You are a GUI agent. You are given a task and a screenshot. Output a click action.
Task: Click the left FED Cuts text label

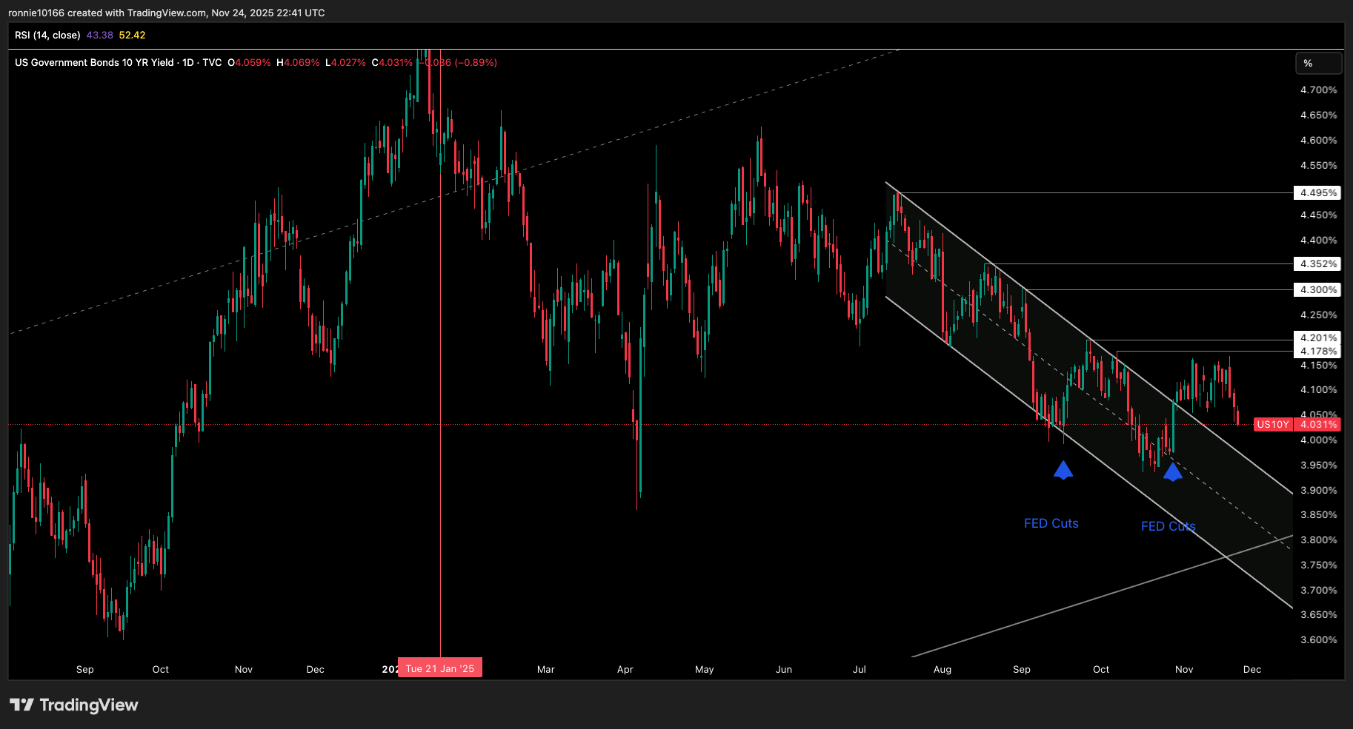(1051, 523)
